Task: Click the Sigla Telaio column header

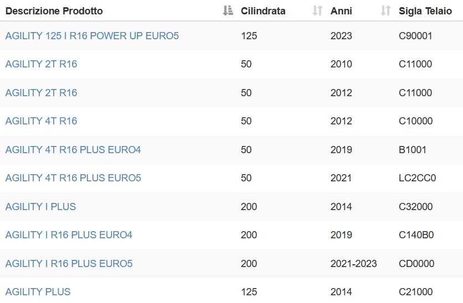Action: (x=425, y=11)
